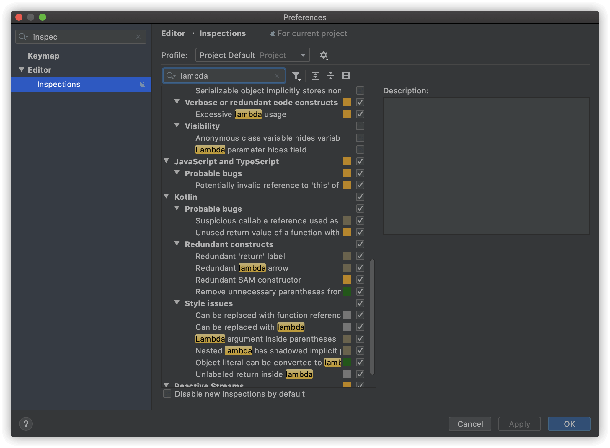This screenshot has height=448, width=610.
Task: Click the Expand All tree icon
Action: [x=315, y=76]
